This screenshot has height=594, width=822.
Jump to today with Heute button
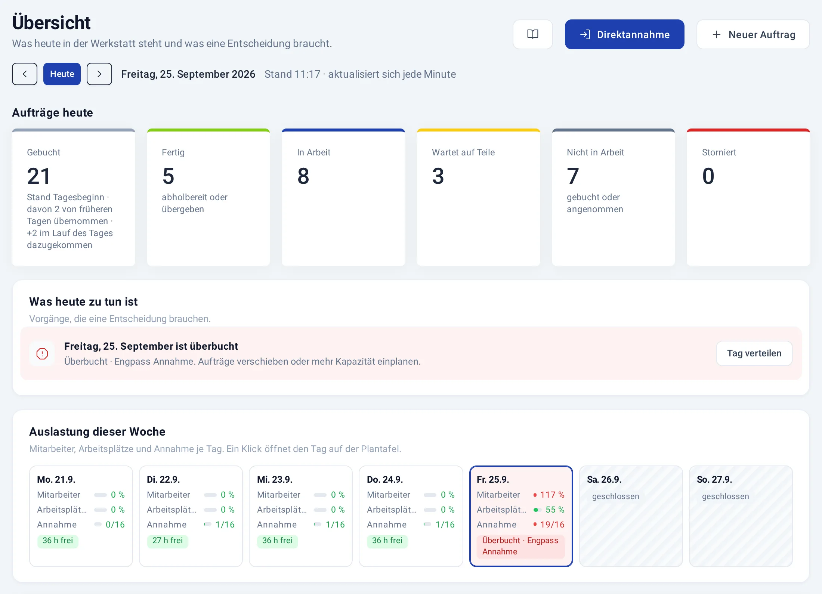point(62,74)
